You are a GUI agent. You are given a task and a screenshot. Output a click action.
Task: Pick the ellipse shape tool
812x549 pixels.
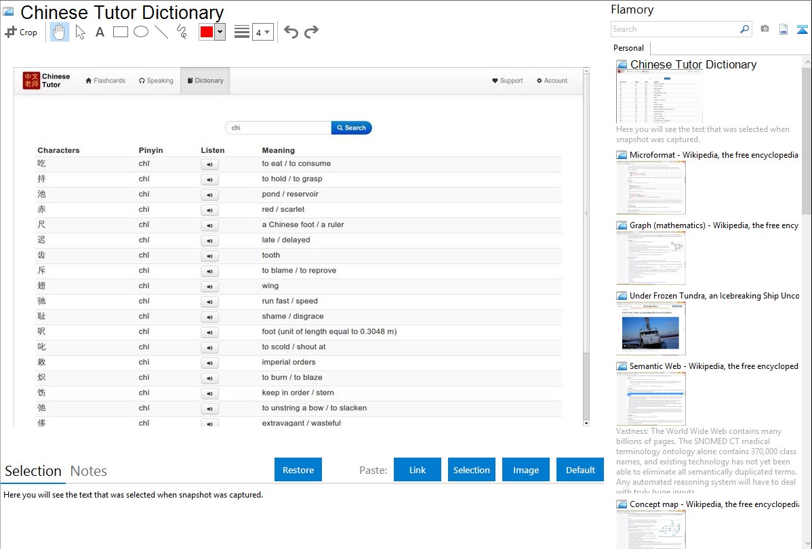point(141,32)
